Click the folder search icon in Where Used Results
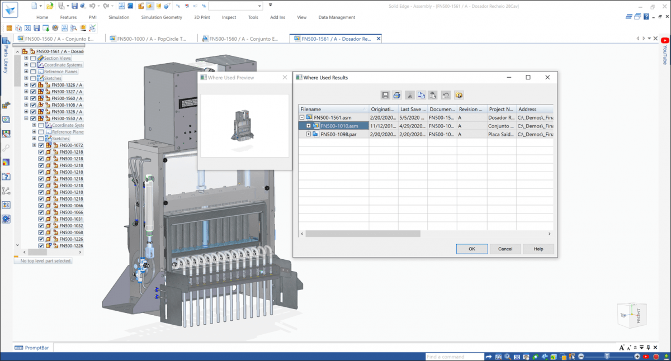Image resolution: width=671 pixels, height=361 pixels. point(459,95)
